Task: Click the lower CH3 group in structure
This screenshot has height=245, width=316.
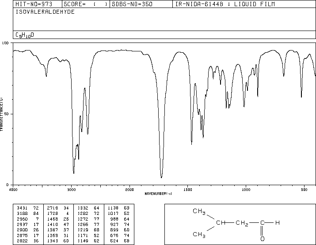Action: tap(199, 235)
